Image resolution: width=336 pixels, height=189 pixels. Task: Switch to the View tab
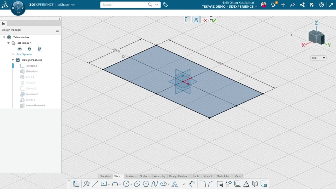(237, 176)
